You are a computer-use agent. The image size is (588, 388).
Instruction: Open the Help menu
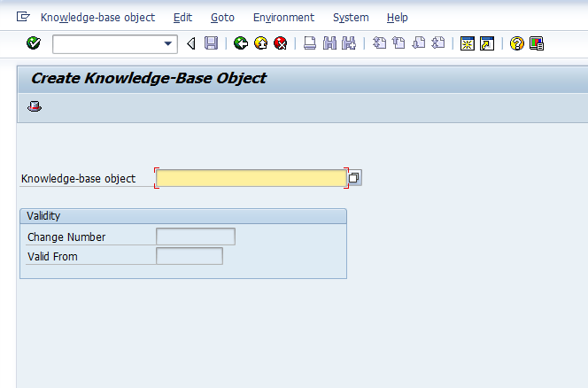[397, 17]
